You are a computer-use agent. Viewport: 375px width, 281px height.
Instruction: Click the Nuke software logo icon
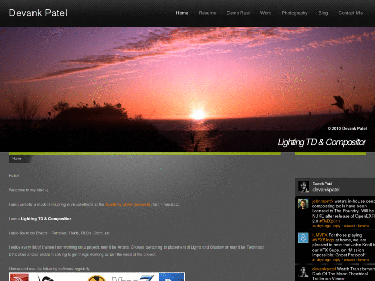tap(96, 278)
